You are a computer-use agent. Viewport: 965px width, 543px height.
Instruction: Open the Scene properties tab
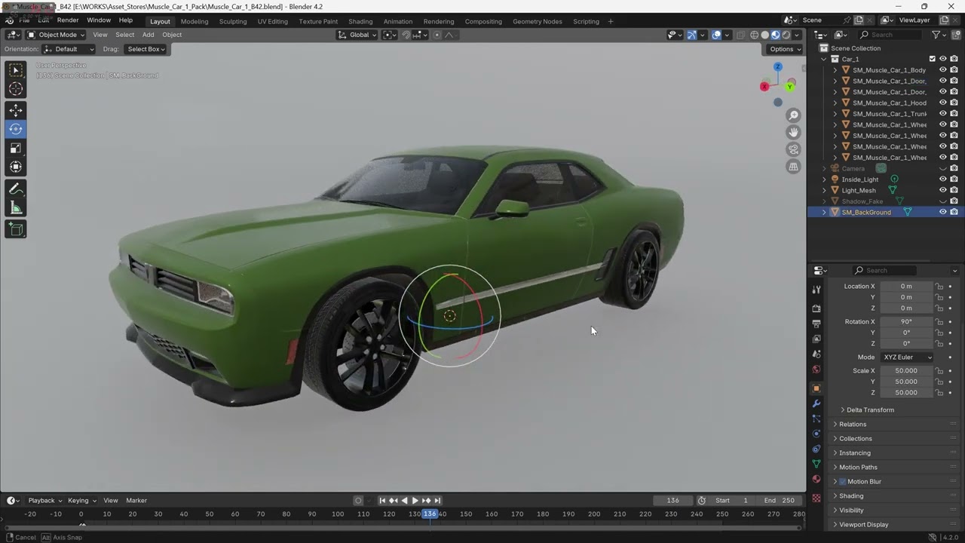[x=816, y=354]
